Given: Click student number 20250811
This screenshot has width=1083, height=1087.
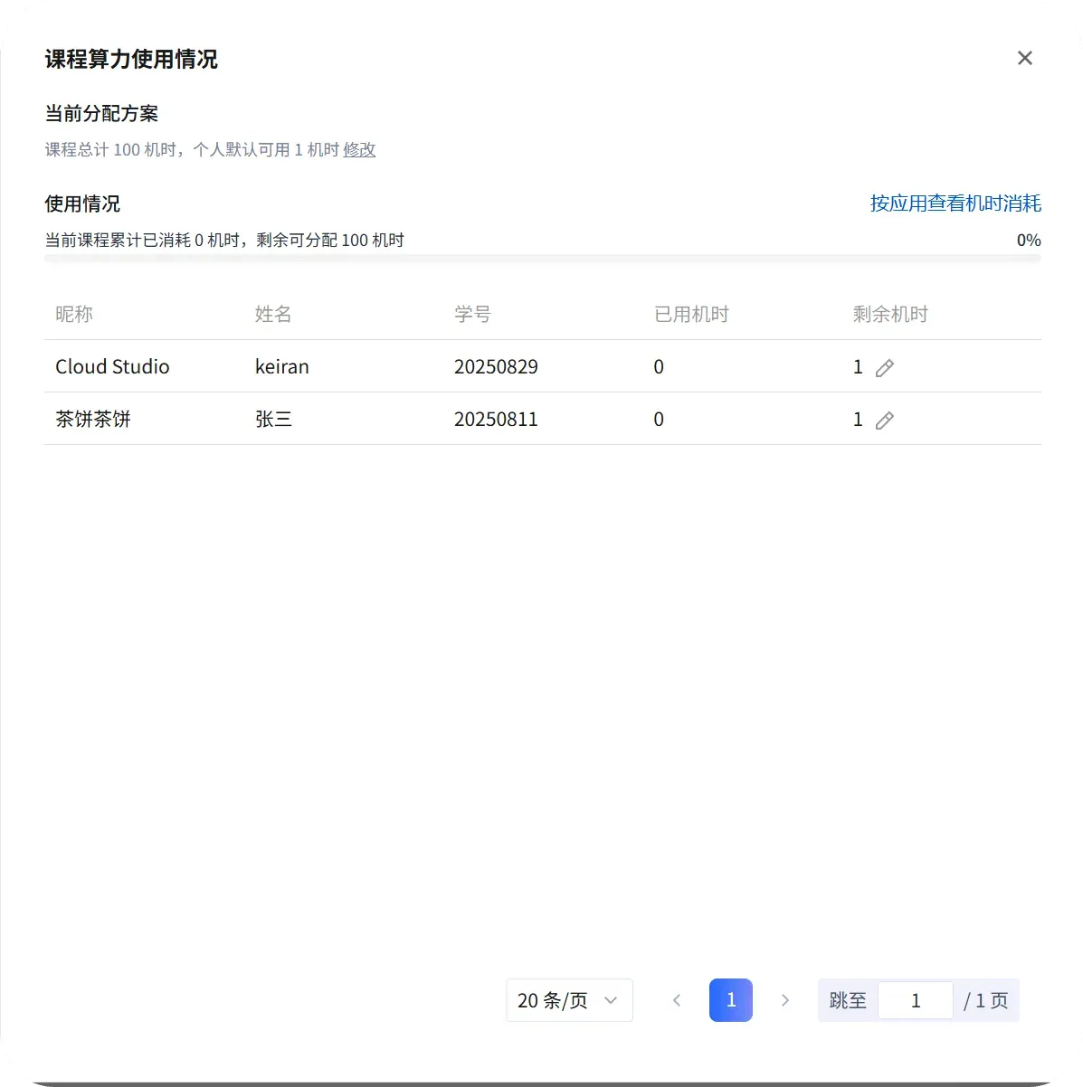Looking at the screenshot, I should tap(496, 419).
